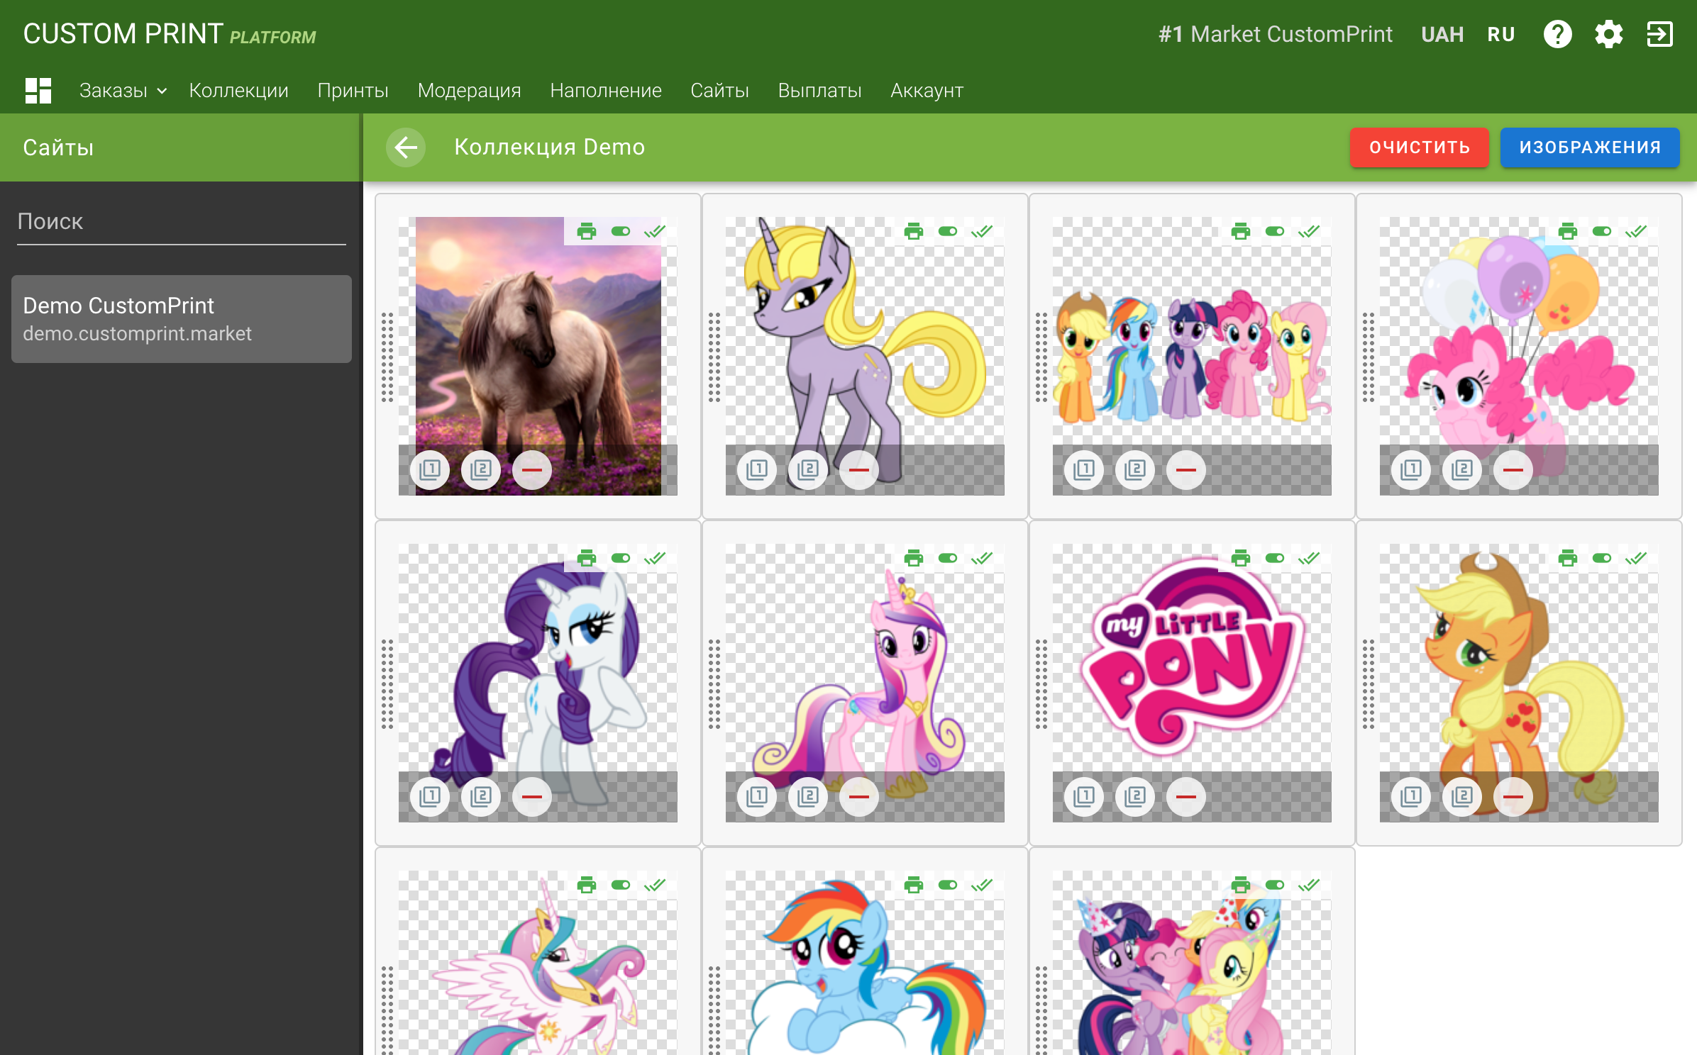Toggle the switch on Rainbow Dash cloud card
The image size is (1697, 1055).
948,885
